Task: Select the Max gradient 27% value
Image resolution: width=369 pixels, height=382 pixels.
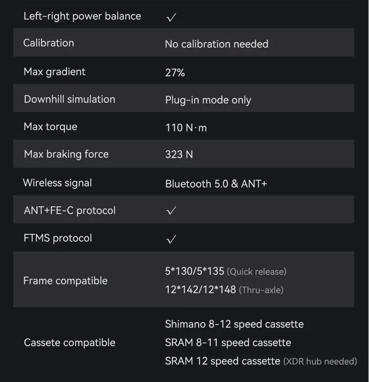Action: point(175,72)
